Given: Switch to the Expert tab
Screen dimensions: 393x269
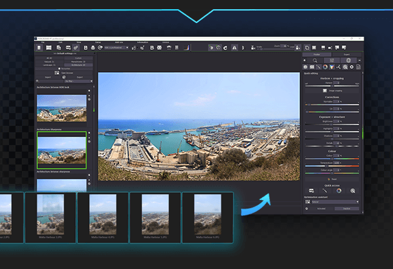Looking at the screenshot, I should point(347,55).
